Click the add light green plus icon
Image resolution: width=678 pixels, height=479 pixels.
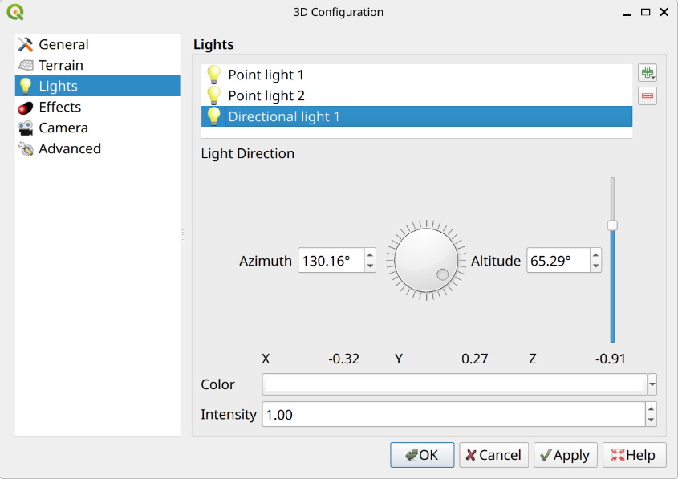point(648,73)
